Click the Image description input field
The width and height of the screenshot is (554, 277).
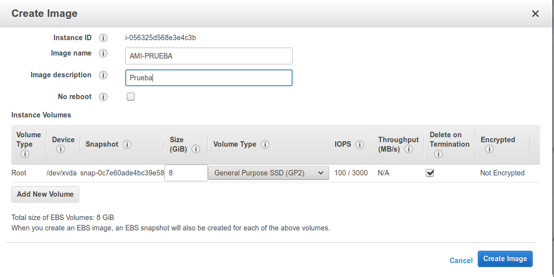[208, 78]
